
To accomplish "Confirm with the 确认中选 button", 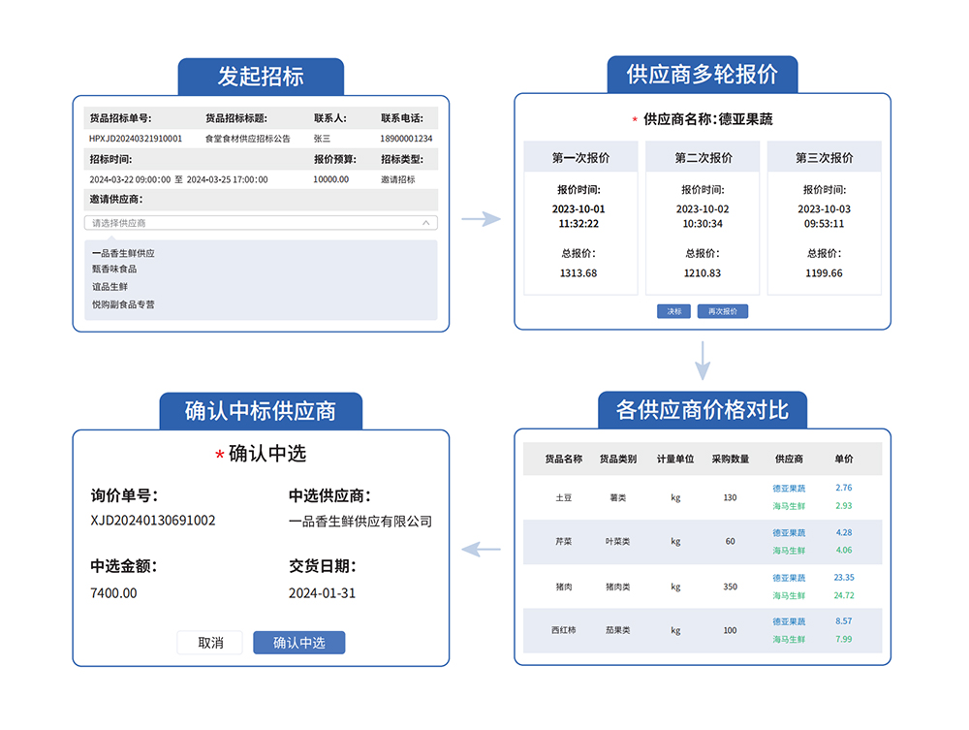I will (x=298, y=643).
